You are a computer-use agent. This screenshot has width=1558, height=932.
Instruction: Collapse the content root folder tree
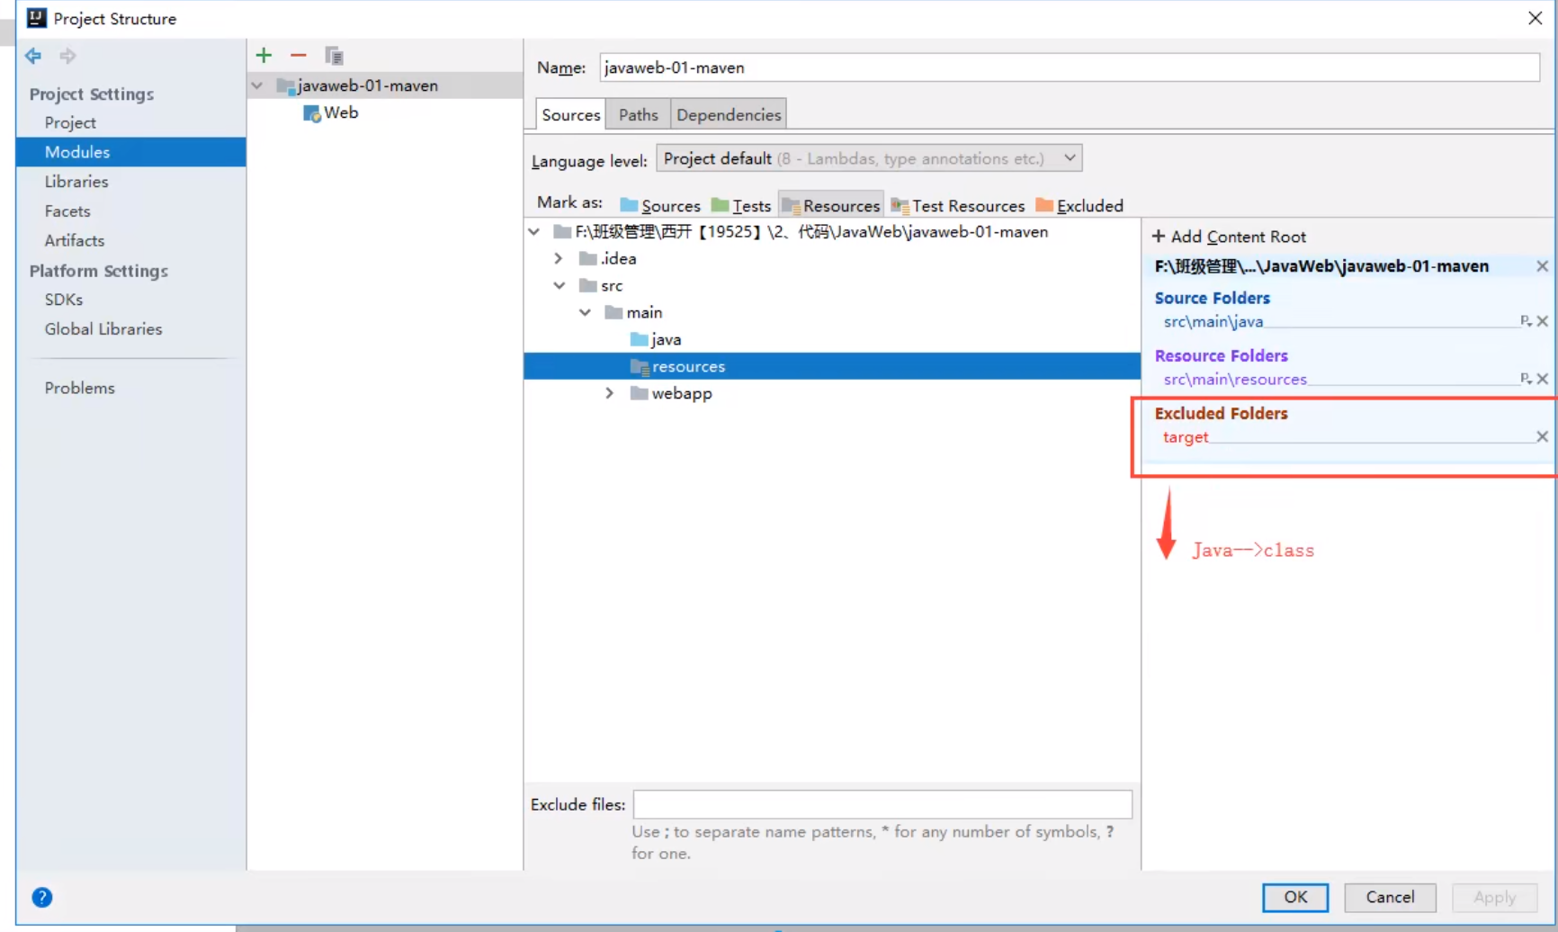534,232
